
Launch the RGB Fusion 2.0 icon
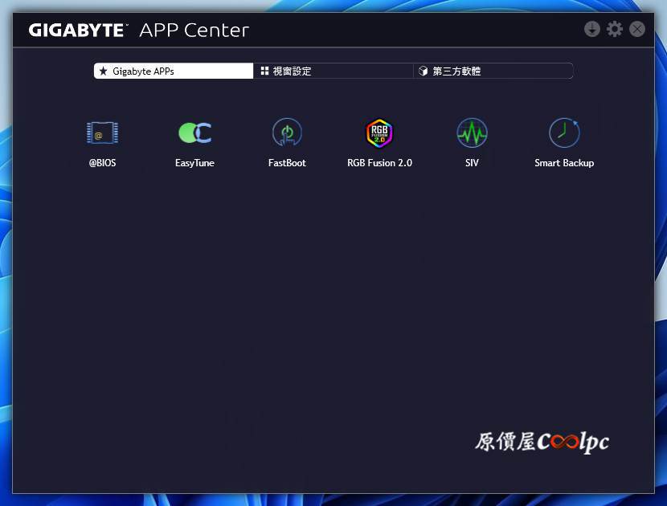[x=379, y=133]
